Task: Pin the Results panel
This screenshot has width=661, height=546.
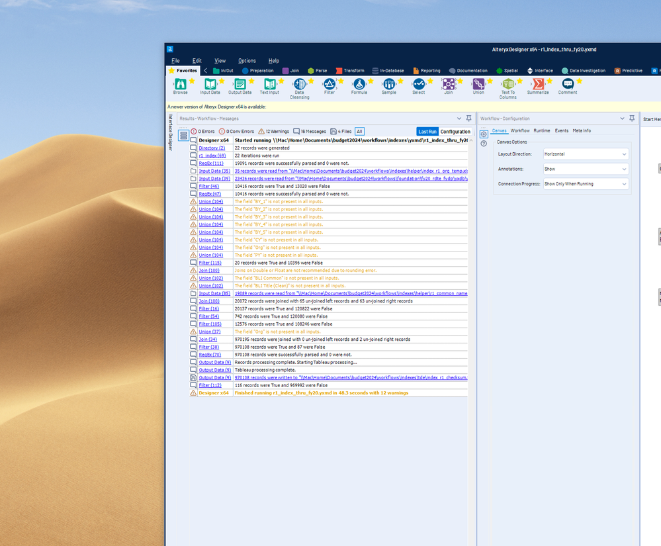Action: coord(469,118)
